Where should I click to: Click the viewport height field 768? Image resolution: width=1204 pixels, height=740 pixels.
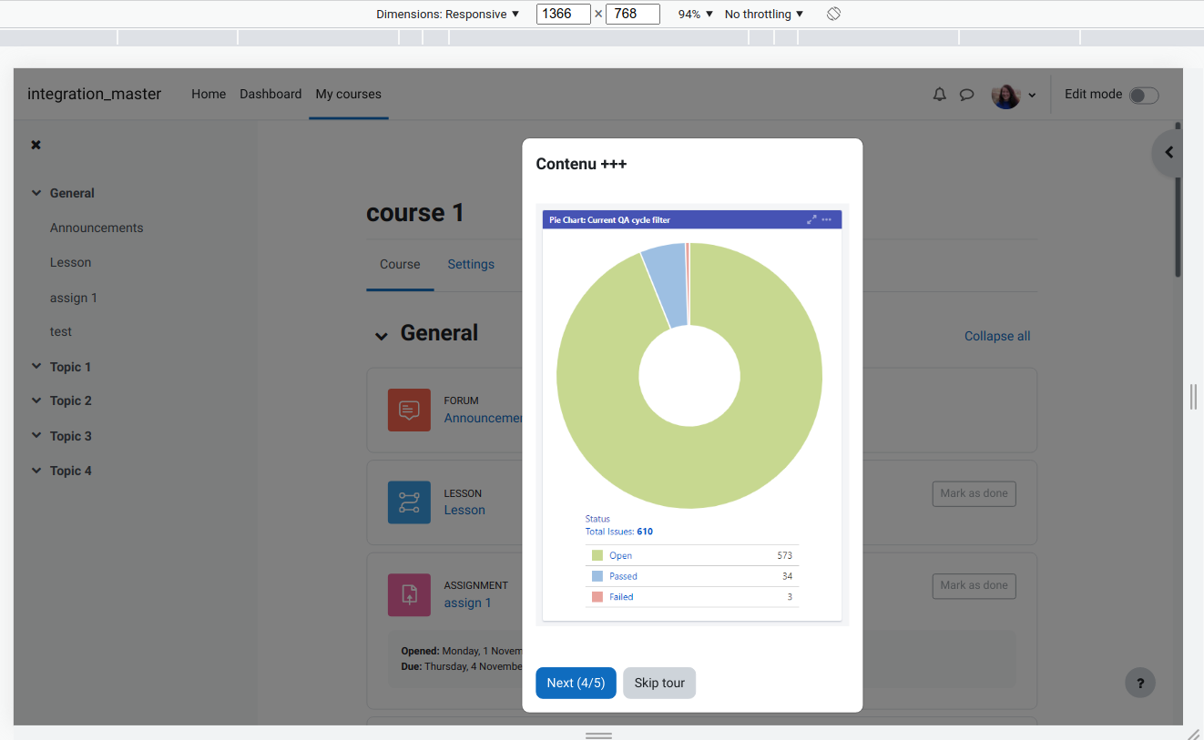632,14
